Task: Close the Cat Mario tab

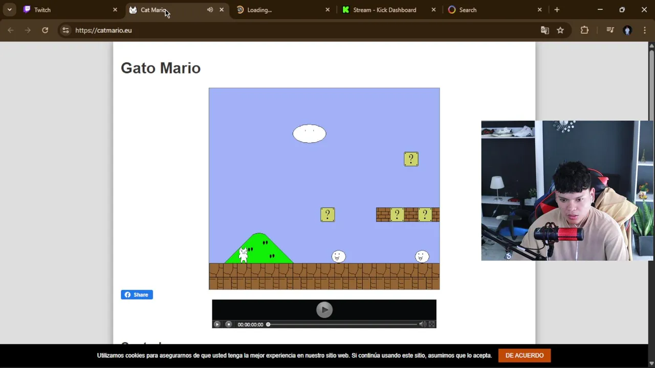Action: tap(222, 10)
